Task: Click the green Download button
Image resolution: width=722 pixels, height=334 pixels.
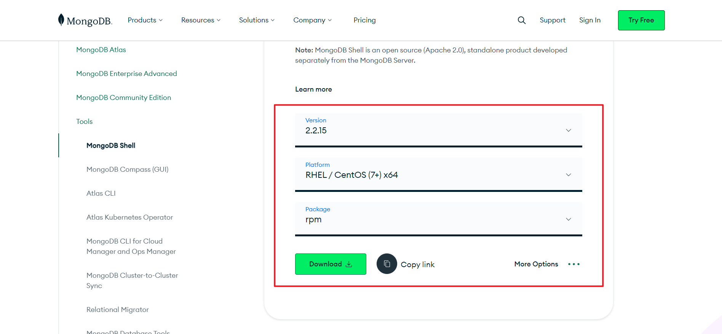Action: pos(331,264)
